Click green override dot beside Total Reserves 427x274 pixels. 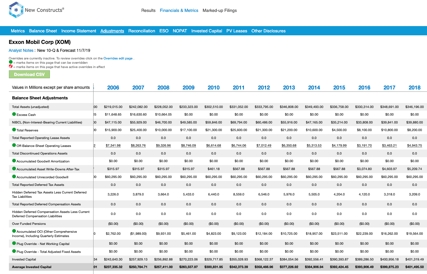pyautogui.click(x=14, y=130)
